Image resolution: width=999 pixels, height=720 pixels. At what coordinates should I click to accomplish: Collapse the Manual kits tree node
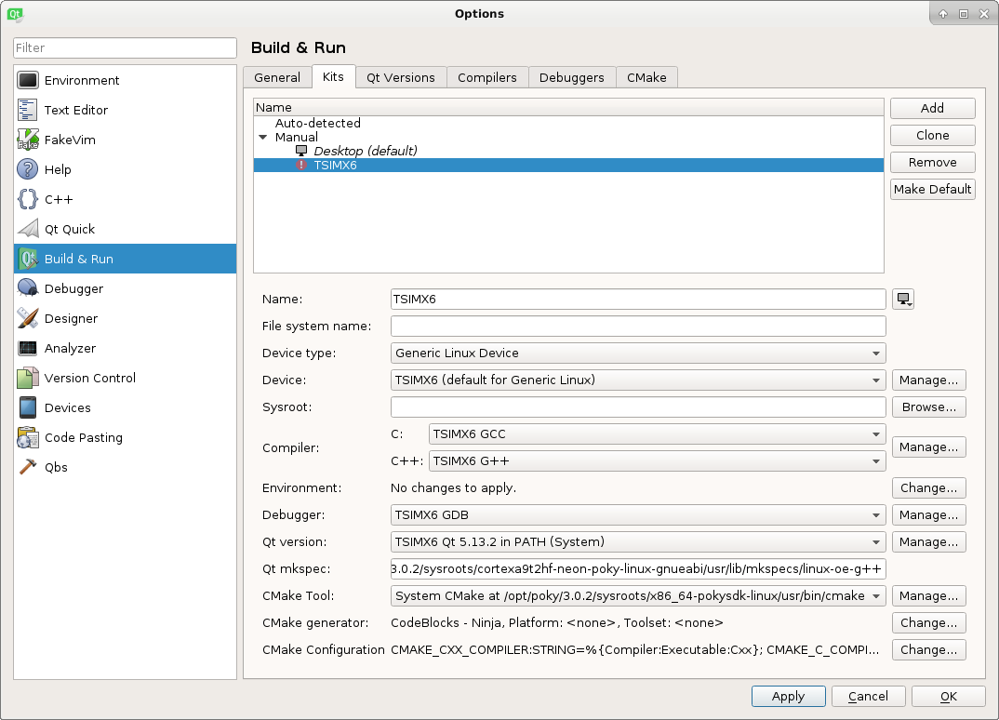click(262, 137)
